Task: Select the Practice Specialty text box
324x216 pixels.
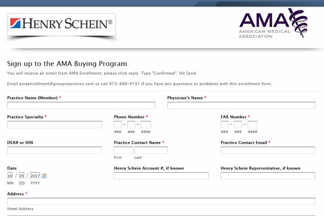Action: [x=55, y=125]
